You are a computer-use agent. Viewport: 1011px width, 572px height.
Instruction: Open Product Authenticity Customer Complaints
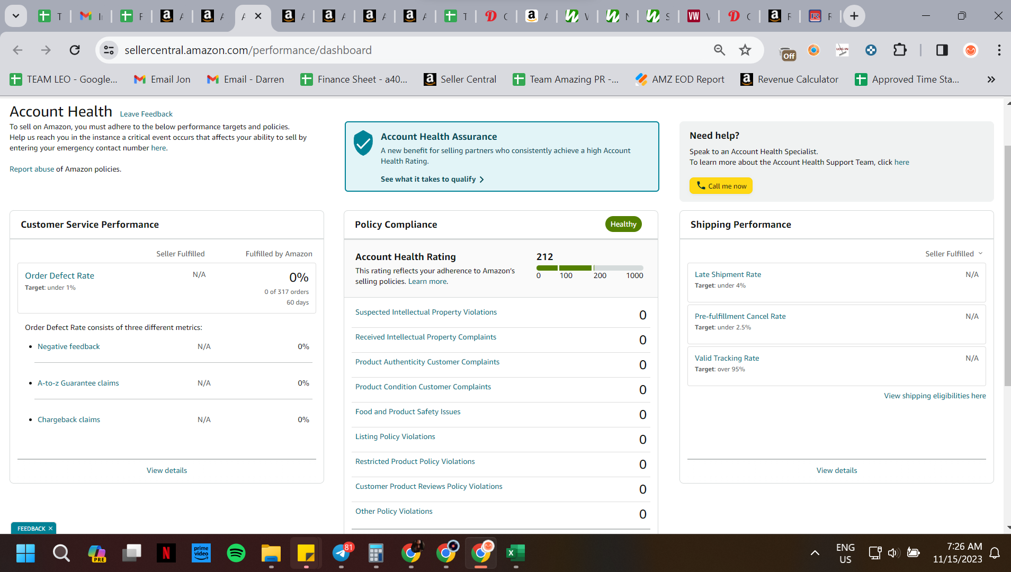(427, 362)
